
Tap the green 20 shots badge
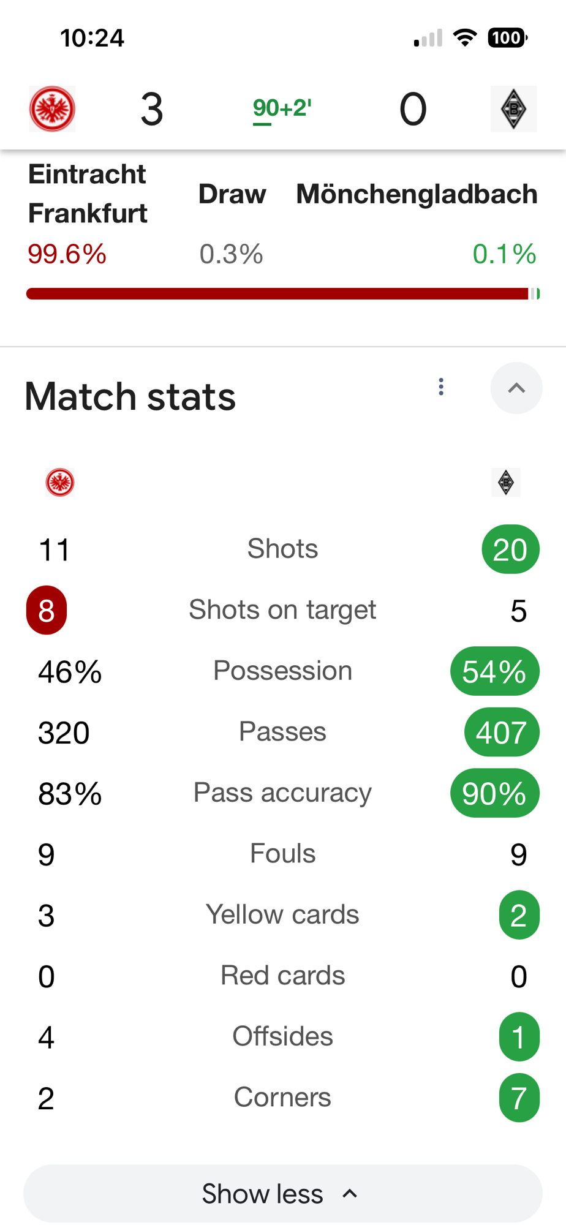[x=510, y=549]
